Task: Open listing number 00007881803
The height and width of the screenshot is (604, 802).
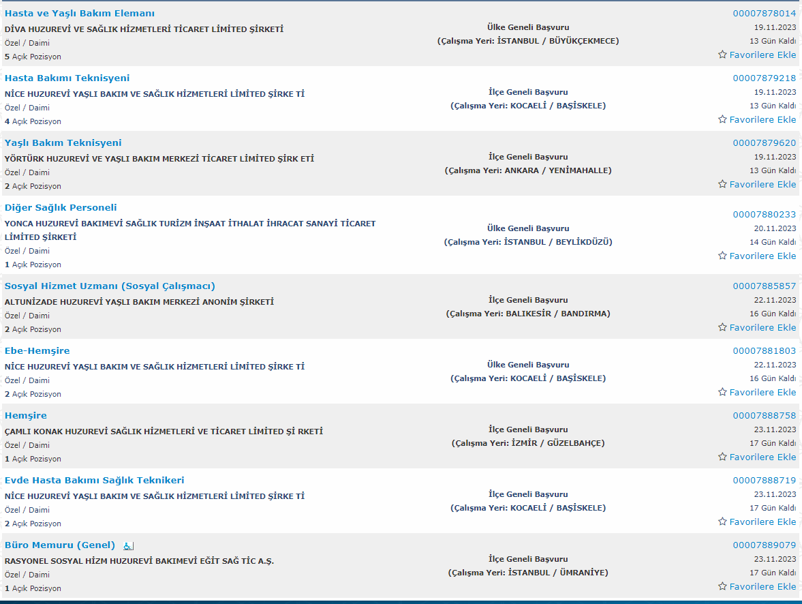Action: point(764,351)
